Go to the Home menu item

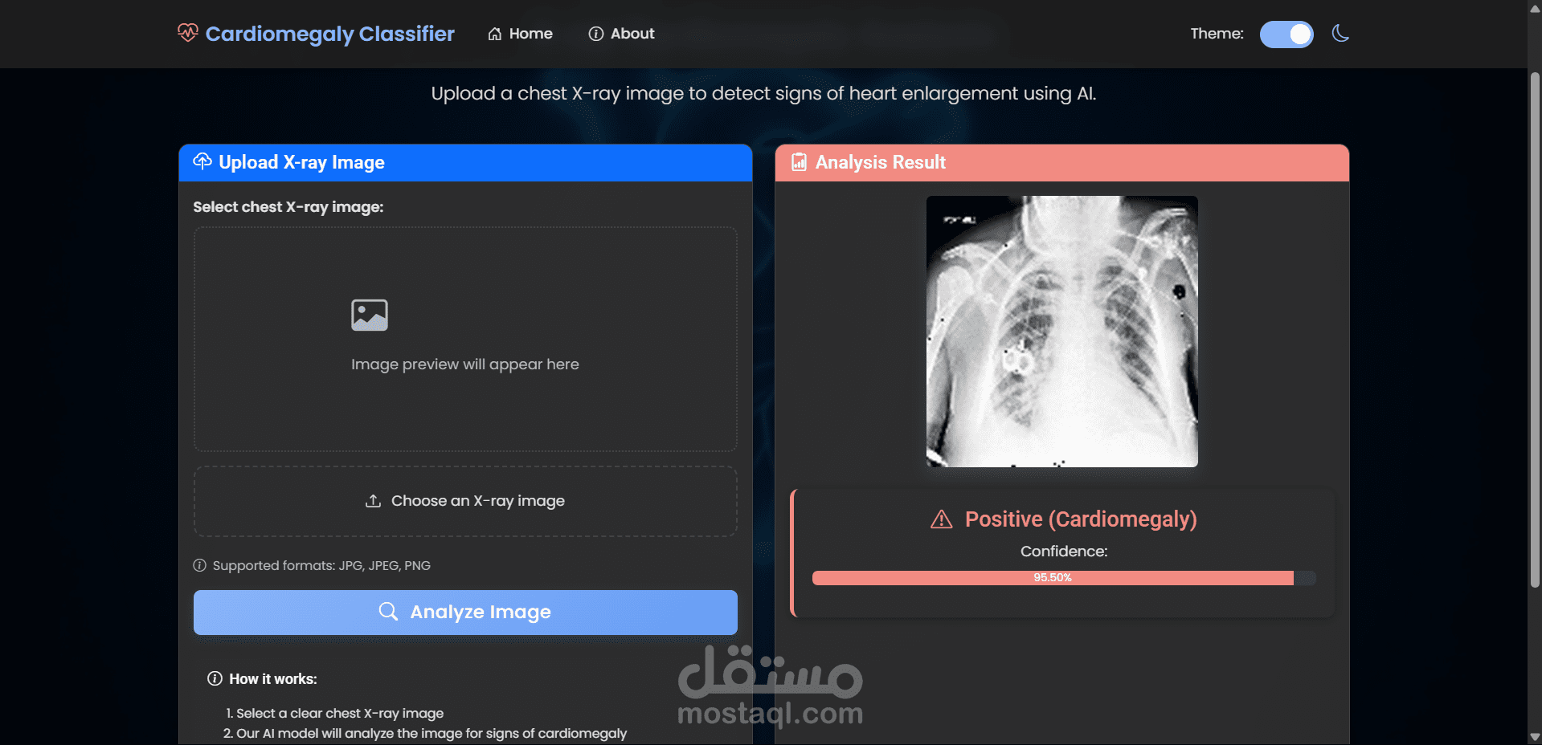(x=520, y=34)
